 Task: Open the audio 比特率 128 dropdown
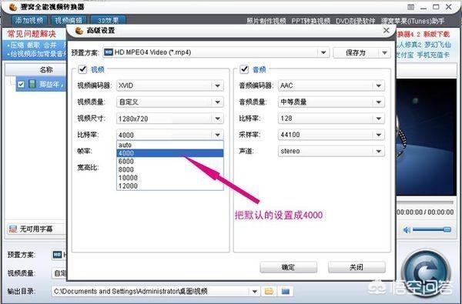(331, 119)
